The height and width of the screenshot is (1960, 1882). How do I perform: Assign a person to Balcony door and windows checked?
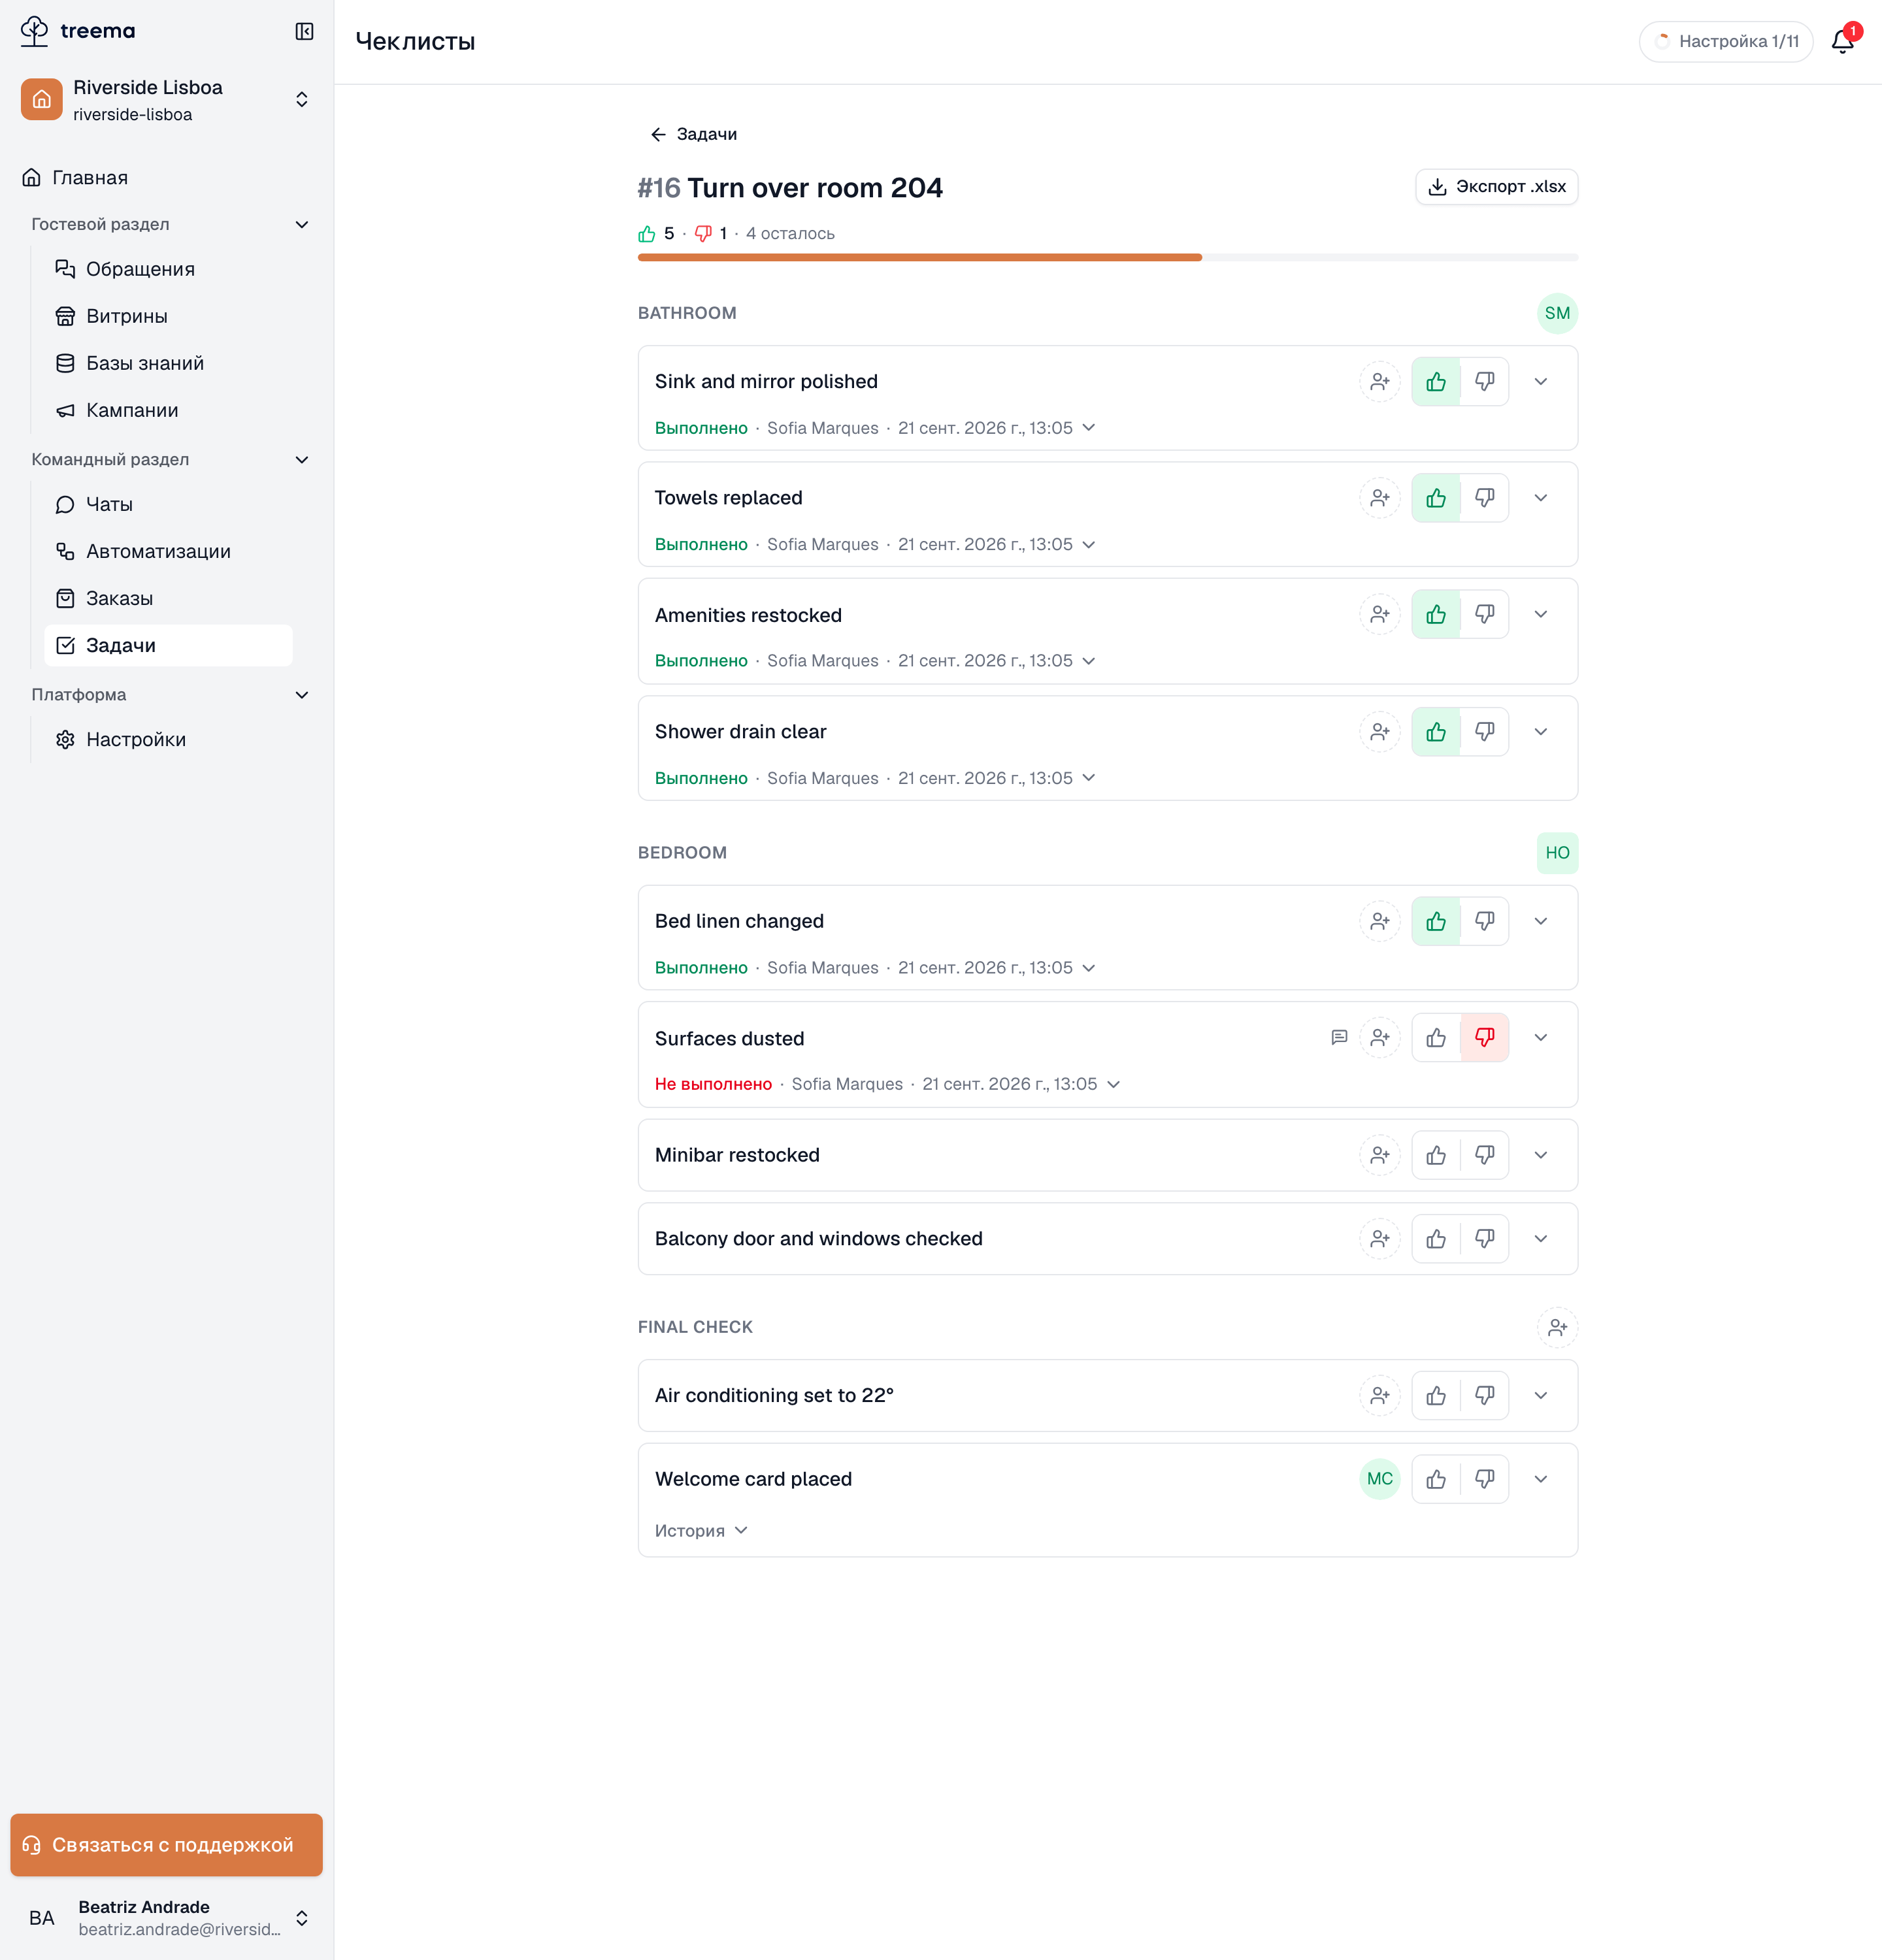pyautogui.click(x=1380, y=1239)
